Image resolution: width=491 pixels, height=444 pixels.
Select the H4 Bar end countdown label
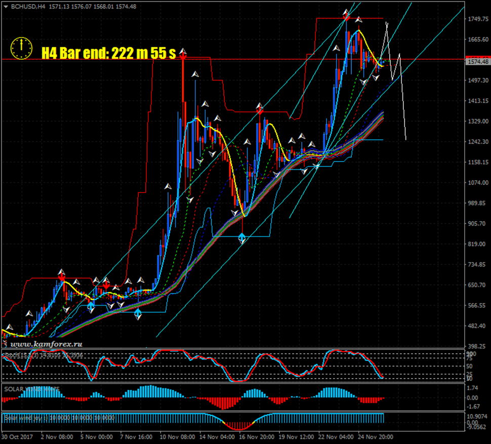[x=109, y=53]
